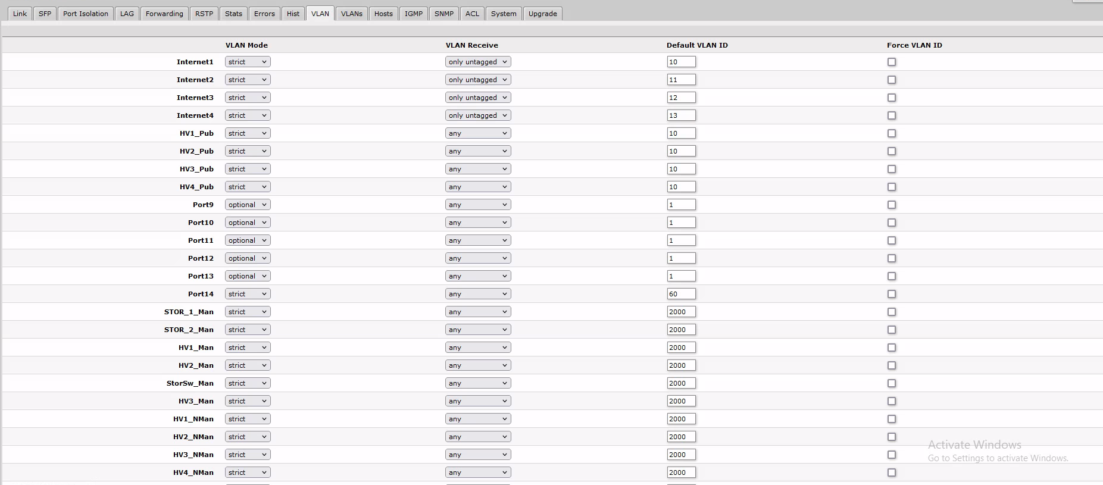Screen dimensions: 1103x485
Task: Go to the Upgrade tab
Action: pyautogui.click(x=543, y=14)
